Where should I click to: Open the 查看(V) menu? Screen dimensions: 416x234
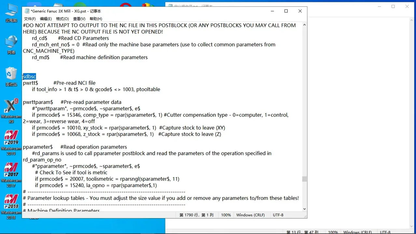[x=79, y=19]
